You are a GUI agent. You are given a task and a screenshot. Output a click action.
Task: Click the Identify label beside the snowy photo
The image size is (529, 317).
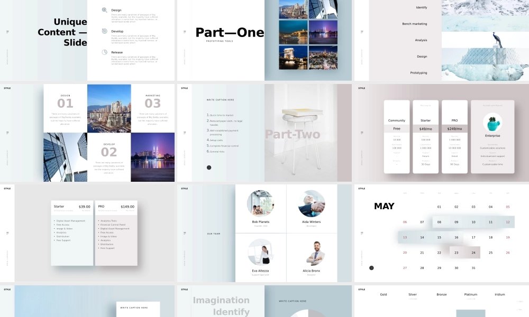point(422,7)
